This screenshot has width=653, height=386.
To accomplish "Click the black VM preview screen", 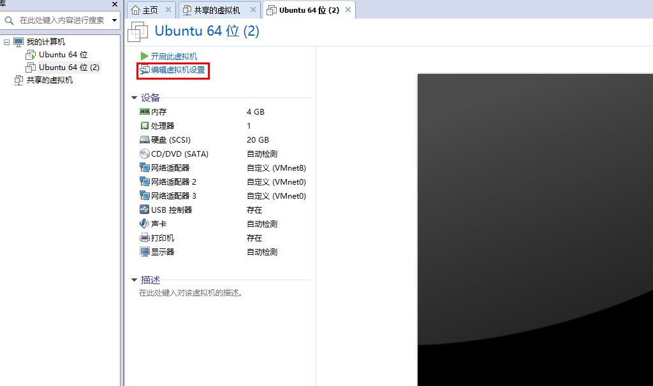I will (535, 229).
